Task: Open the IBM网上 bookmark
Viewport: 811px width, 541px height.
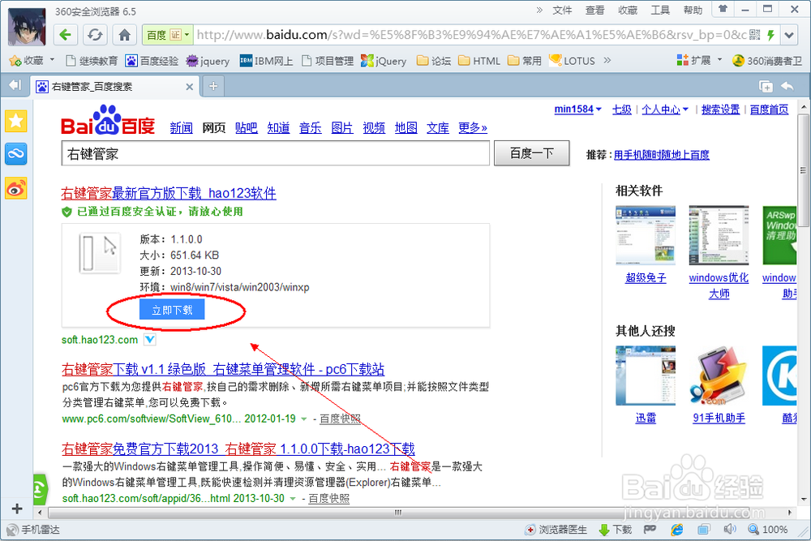Action: pyautogui.click(x=266, y=61)
